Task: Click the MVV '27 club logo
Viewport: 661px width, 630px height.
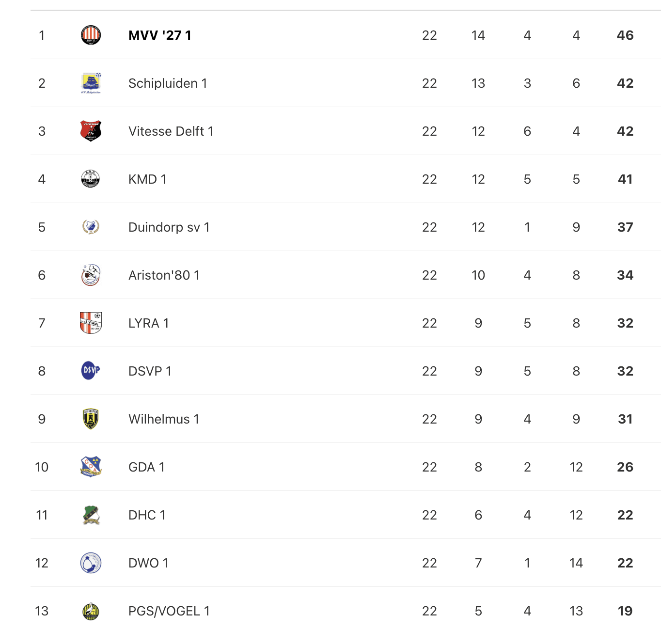Action: click(x=91, y=35)
